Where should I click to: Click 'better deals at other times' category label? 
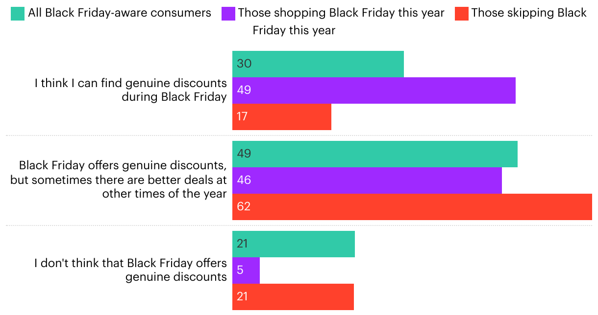pos(118,180)
